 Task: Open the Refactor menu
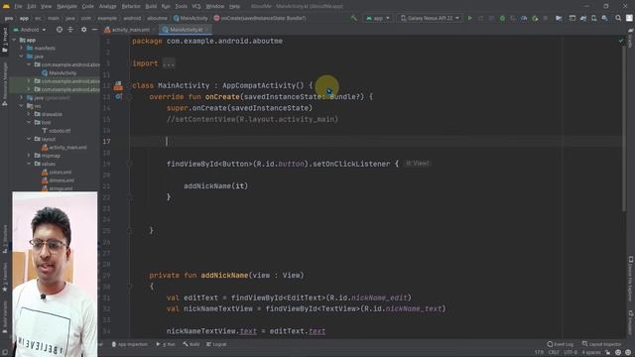point(131,6)
